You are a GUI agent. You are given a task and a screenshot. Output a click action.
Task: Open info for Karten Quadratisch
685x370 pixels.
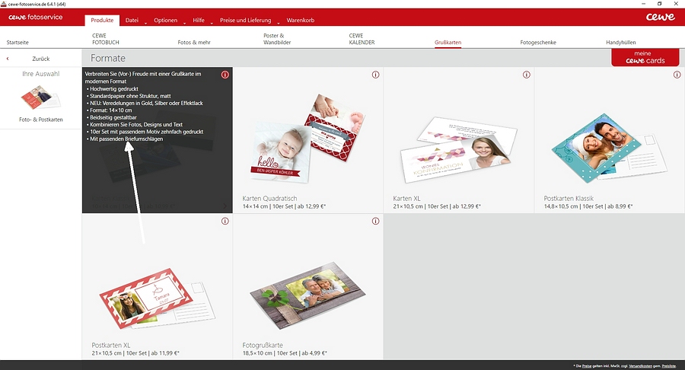tap(375, 75)
